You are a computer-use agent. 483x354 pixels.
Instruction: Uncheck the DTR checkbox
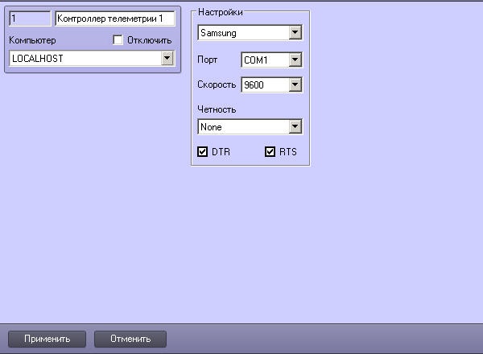tap(202, 151)
